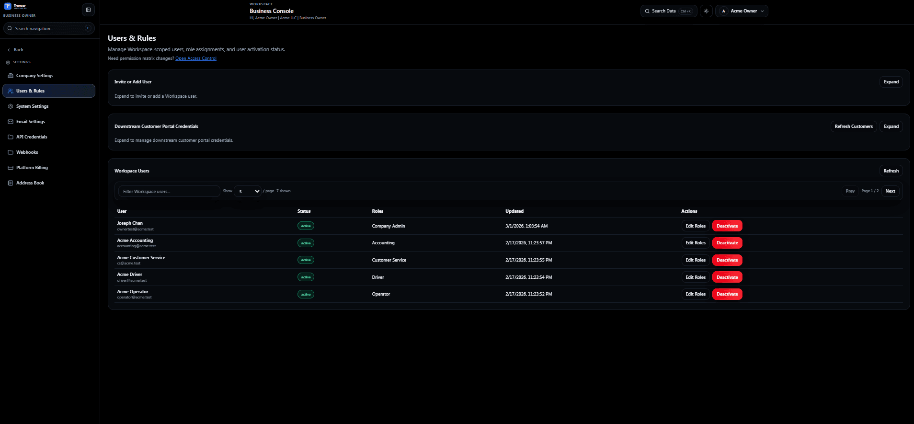Open the rows per page dropdown
Screen dimensions: 914x424
tap(248, 191)
